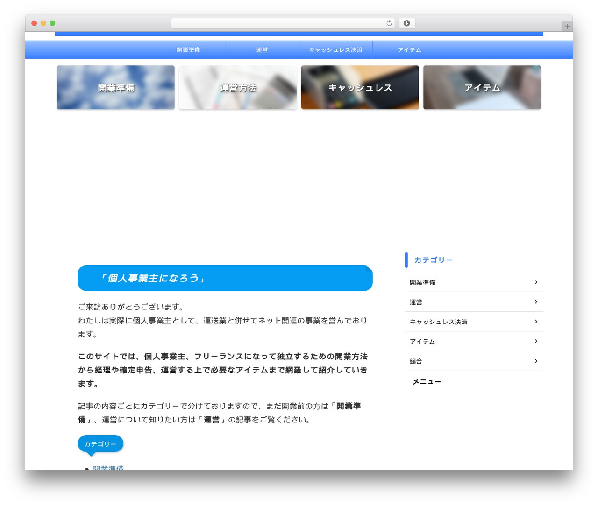Image resolution: width=598 pixels, height=506 pixels.
Task: Go to 開業準備 in sidebar categories
Action: pyautogui.click(x=474, y=282)
